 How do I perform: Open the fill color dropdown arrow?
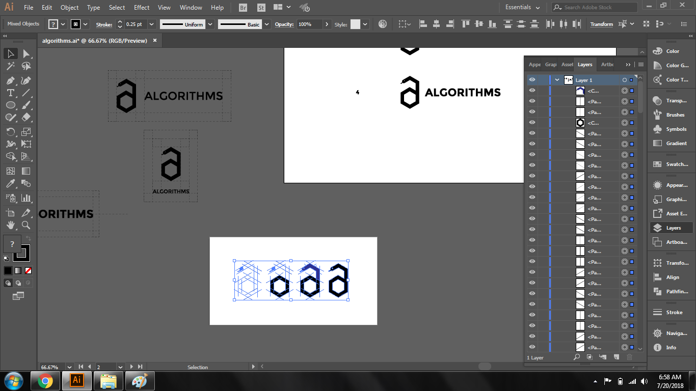click(63, 24)
